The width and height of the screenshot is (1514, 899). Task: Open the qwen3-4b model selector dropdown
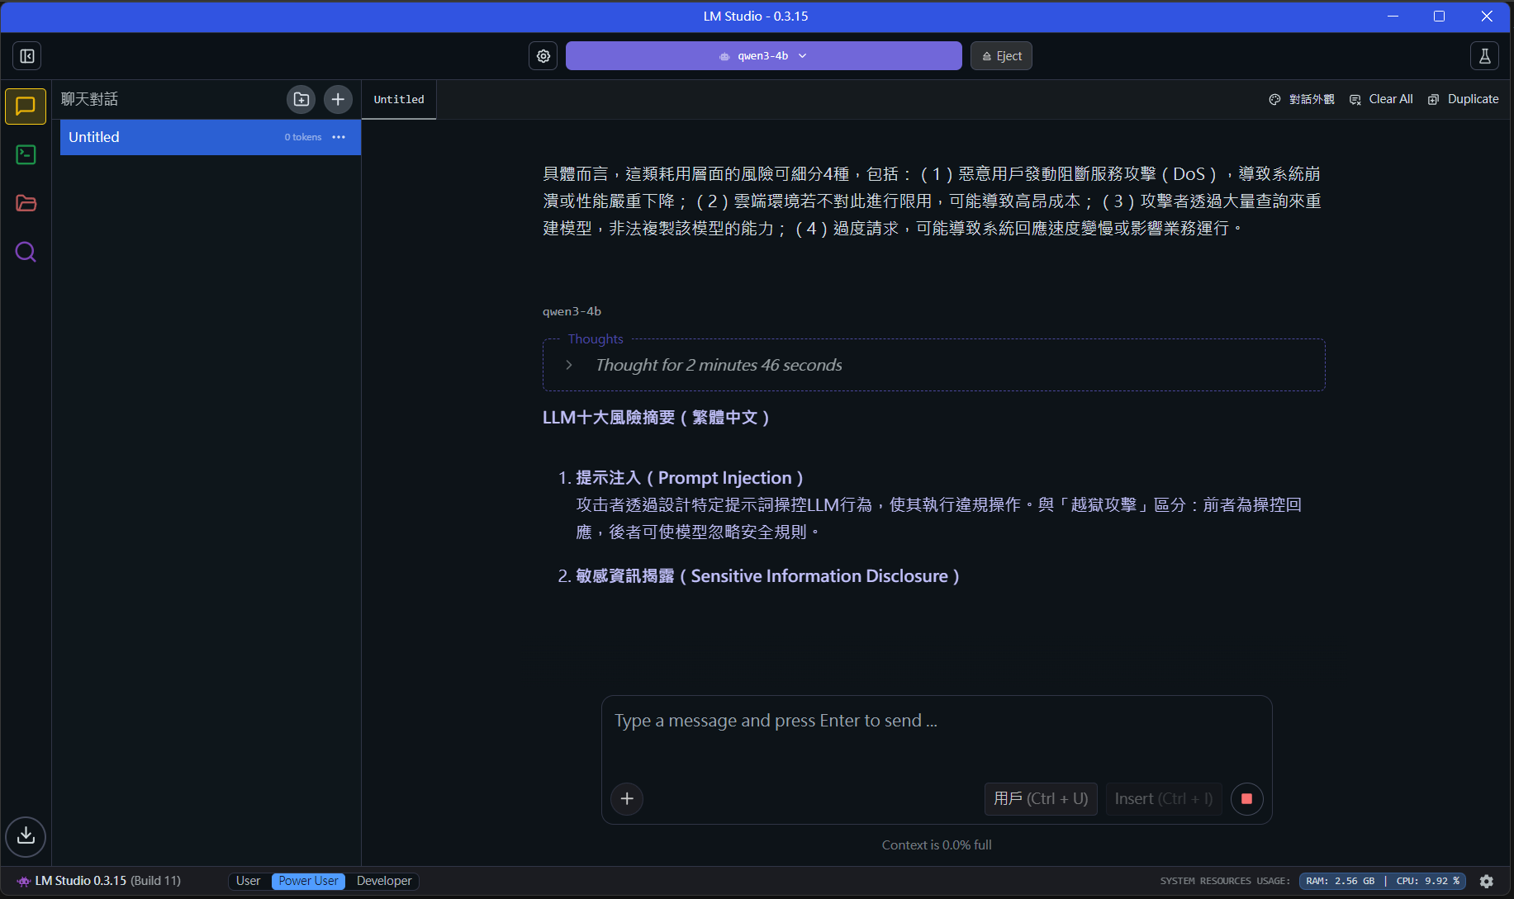(763, 56)
